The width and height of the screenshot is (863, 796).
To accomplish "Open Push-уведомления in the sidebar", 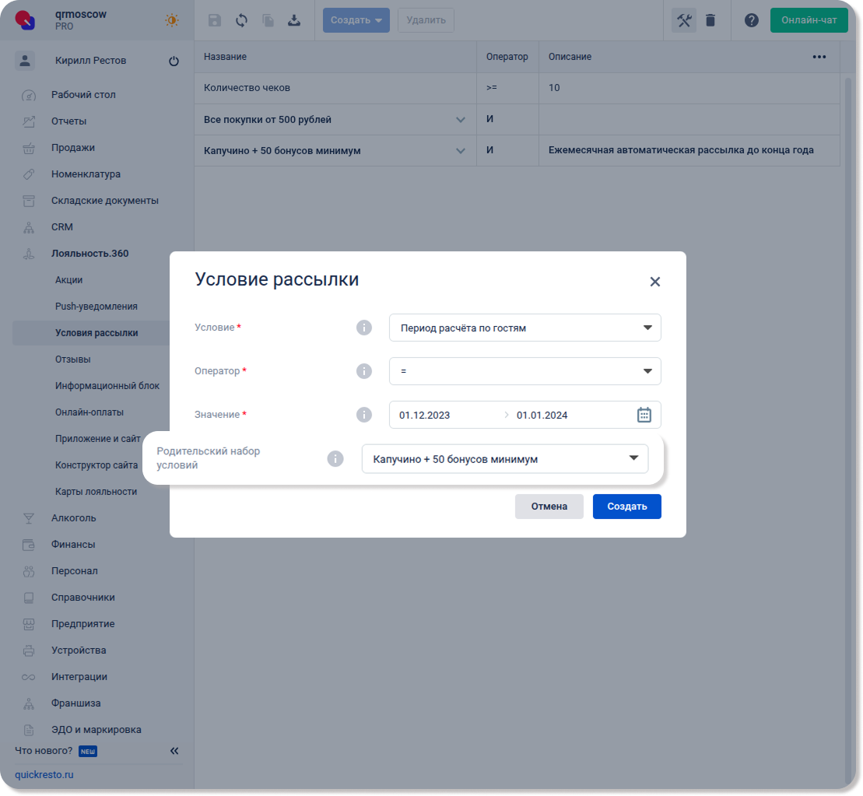I will 96,307.
